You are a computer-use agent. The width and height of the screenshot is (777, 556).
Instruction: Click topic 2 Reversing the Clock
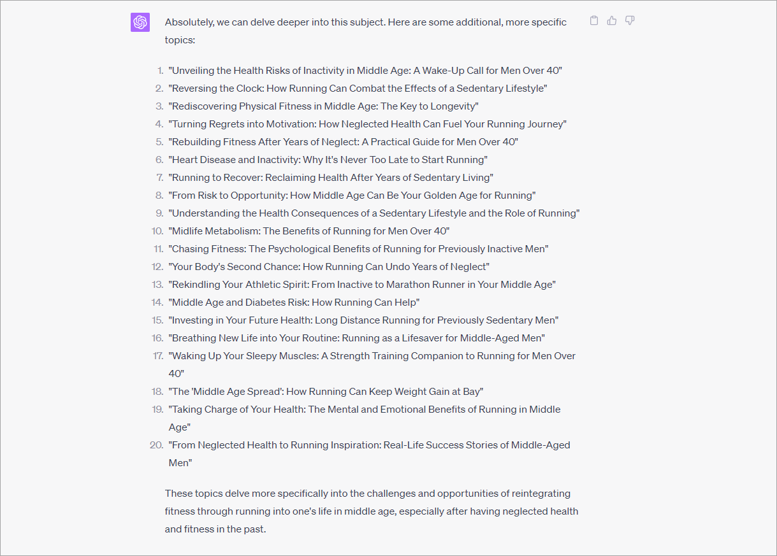point(358,89)
